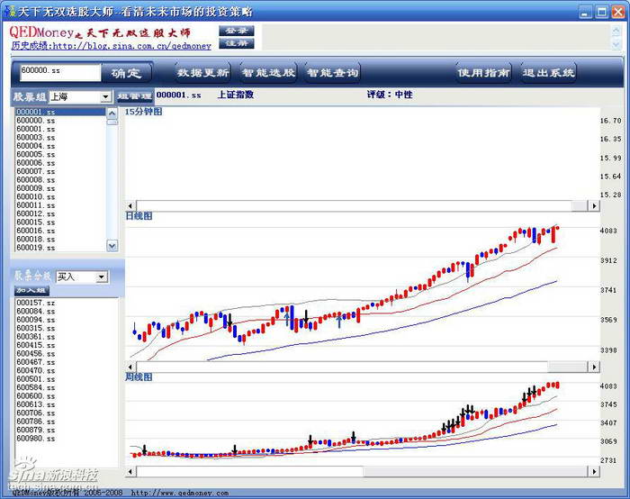The image size is (630, 499).
Task: Select 000157.sz in the buy list
Action: click(x=67, y=303)
